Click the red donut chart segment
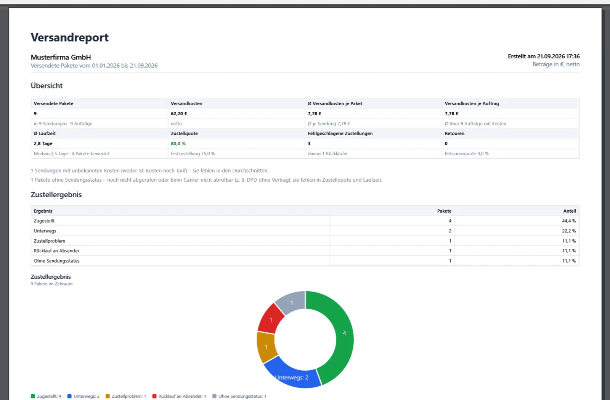The image size is (610, 400). [271, 320]
